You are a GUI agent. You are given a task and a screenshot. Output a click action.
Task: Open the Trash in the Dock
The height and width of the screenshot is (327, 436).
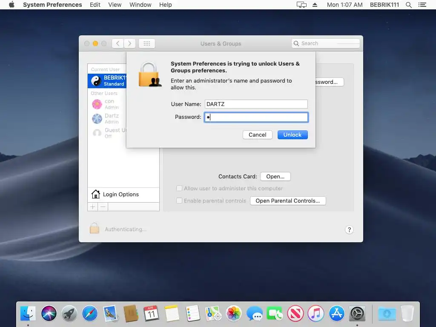407,314
